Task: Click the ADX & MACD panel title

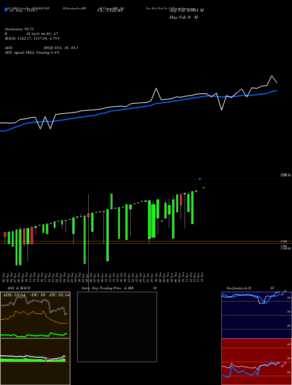Action: tap(19, 288)
